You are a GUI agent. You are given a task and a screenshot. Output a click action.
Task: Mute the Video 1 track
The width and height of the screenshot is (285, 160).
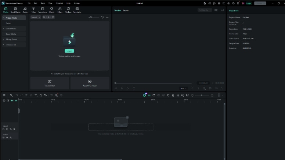pyautogui.click(x=7, y=129)
